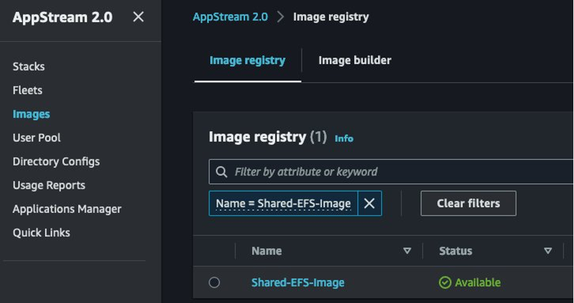Switch to Image builder tab
Image resolution: width=574 pixels, height=303 pixels.
(x=355, y=60)
